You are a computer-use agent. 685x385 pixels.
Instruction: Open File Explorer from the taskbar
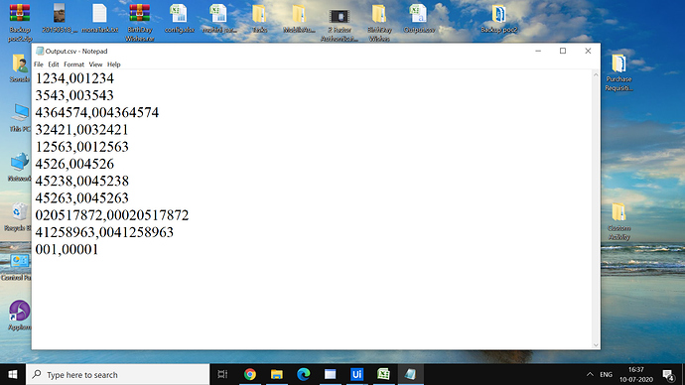277,374
